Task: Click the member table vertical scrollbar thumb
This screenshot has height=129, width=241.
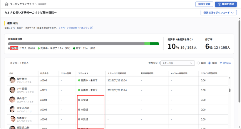Action: [230, 90]
